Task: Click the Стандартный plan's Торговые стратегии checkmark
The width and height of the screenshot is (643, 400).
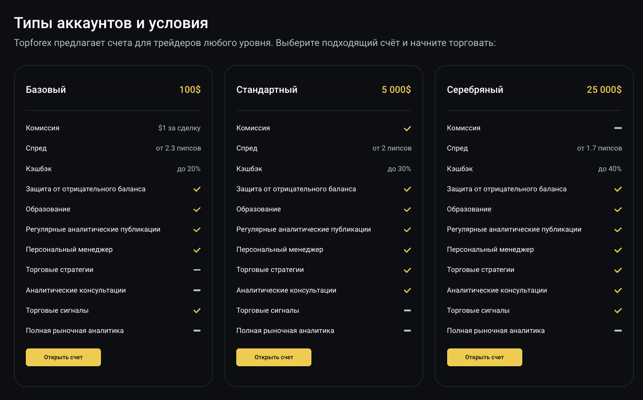Action: coord(407,270)
